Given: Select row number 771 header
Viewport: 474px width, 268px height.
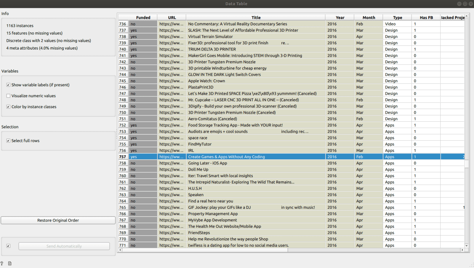Looking at the screenshot, I should [123, 245].
